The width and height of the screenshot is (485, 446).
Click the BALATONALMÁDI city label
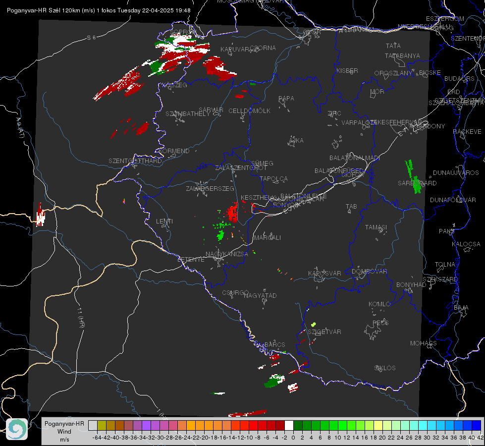pos(355,158)
